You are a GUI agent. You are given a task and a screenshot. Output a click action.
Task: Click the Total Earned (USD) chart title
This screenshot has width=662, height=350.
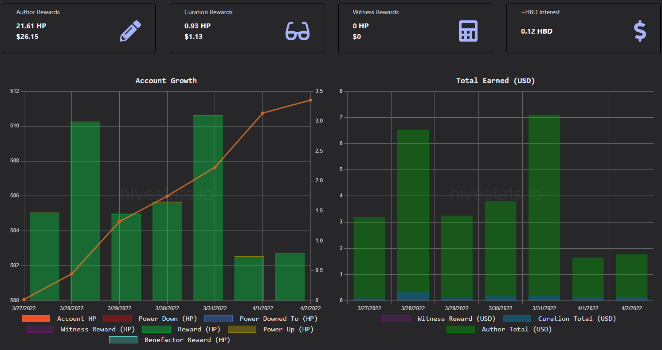(x=496, y=81)
